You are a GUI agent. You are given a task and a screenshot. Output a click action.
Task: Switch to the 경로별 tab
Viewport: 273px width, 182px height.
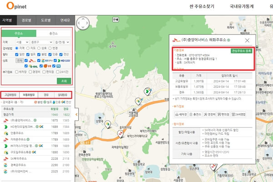click(x=26, y=20)
